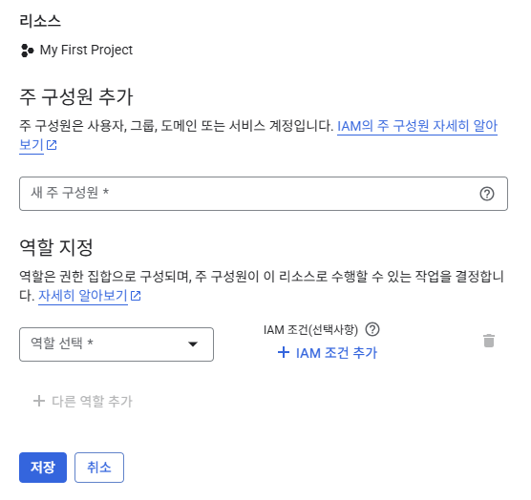Click the plus icon before IAM 조건 추가

pos(284,352)
